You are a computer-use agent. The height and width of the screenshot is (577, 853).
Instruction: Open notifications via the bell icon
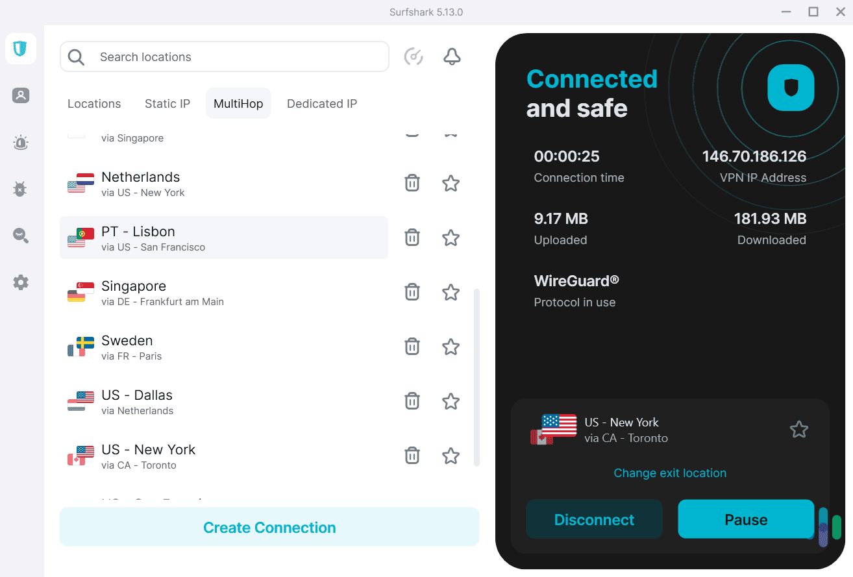452,56
